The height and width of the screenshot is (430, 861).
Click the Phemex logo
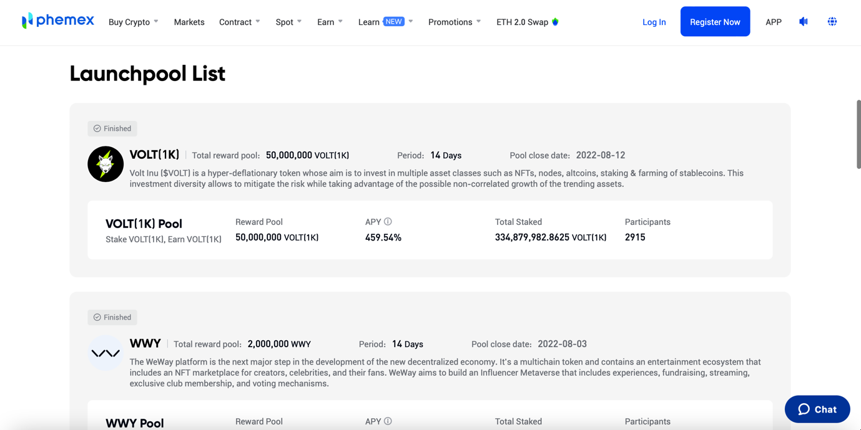point(57,21)
